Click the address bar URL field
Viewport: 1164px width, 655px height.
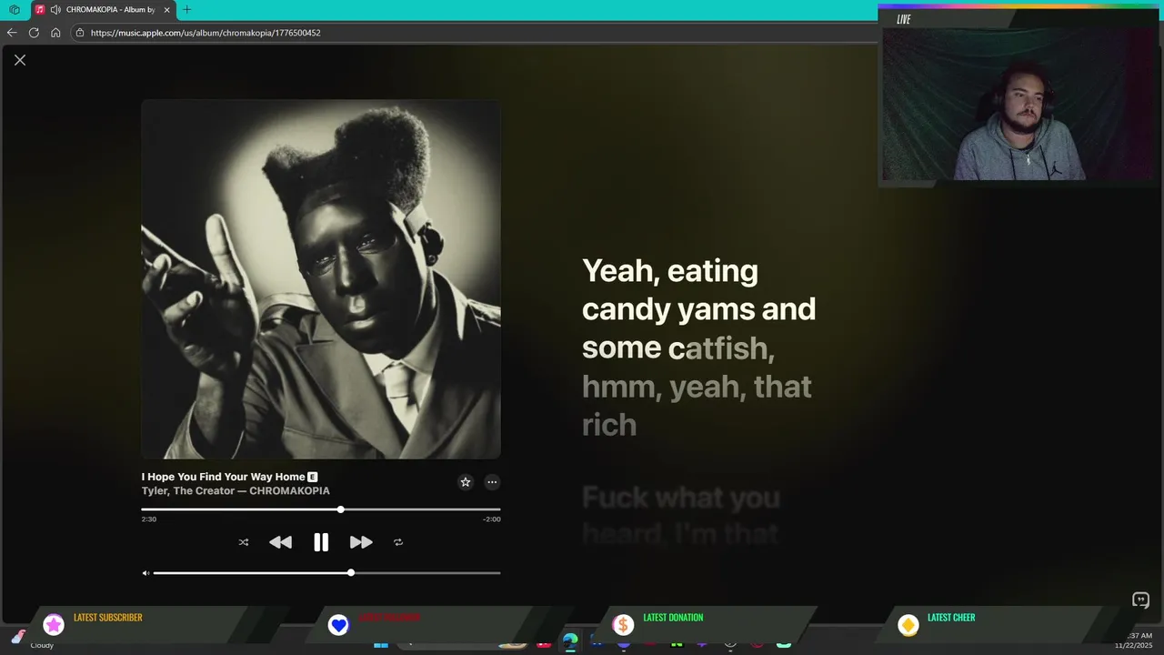473,33
